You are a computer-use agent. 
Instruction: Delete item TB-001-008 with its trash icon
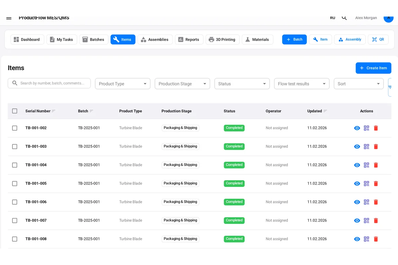(376, 239)
